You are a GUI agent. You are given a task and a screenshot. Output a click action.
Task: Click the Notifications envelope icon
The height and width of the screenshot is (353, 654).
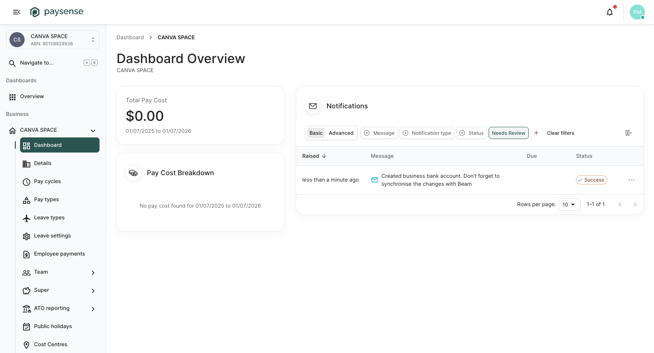(313, 106)
